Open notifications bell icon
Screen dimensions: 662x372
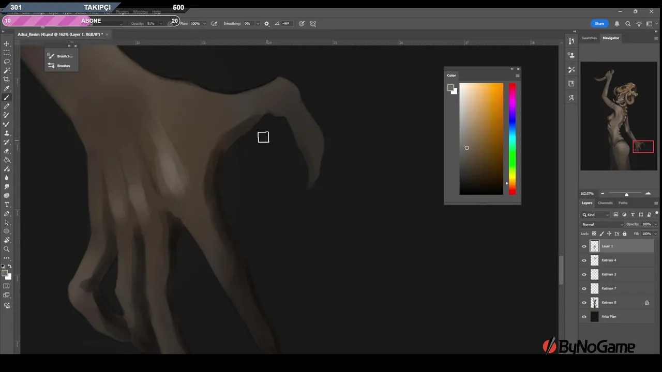(x=617, y=23)
